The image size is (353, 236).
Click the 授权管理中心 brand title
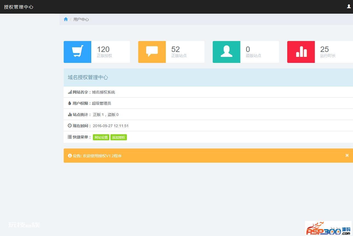[19, 7]
